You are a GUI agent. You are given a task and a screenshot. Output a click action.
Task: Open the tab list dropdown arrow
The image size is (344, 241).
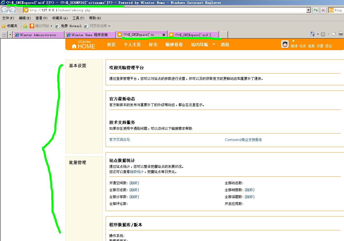pyautogui.click(x=10, y=35)
